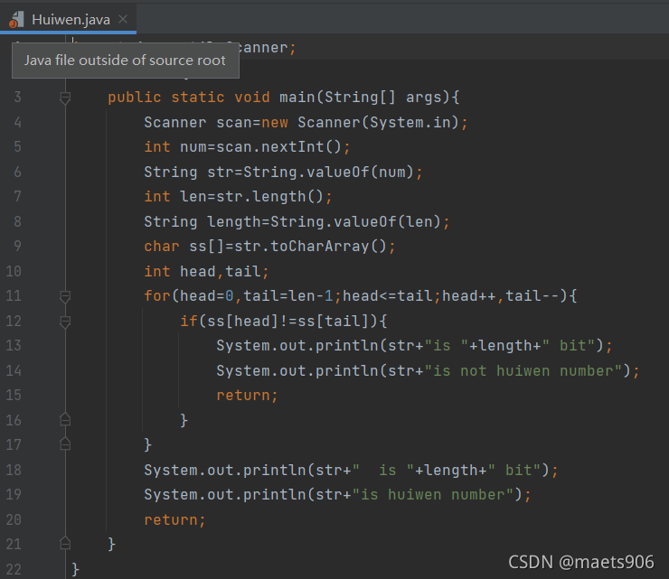Close the Huiwen.java tab
Screen dimensions: 669x579
click(x=123, y=19)
